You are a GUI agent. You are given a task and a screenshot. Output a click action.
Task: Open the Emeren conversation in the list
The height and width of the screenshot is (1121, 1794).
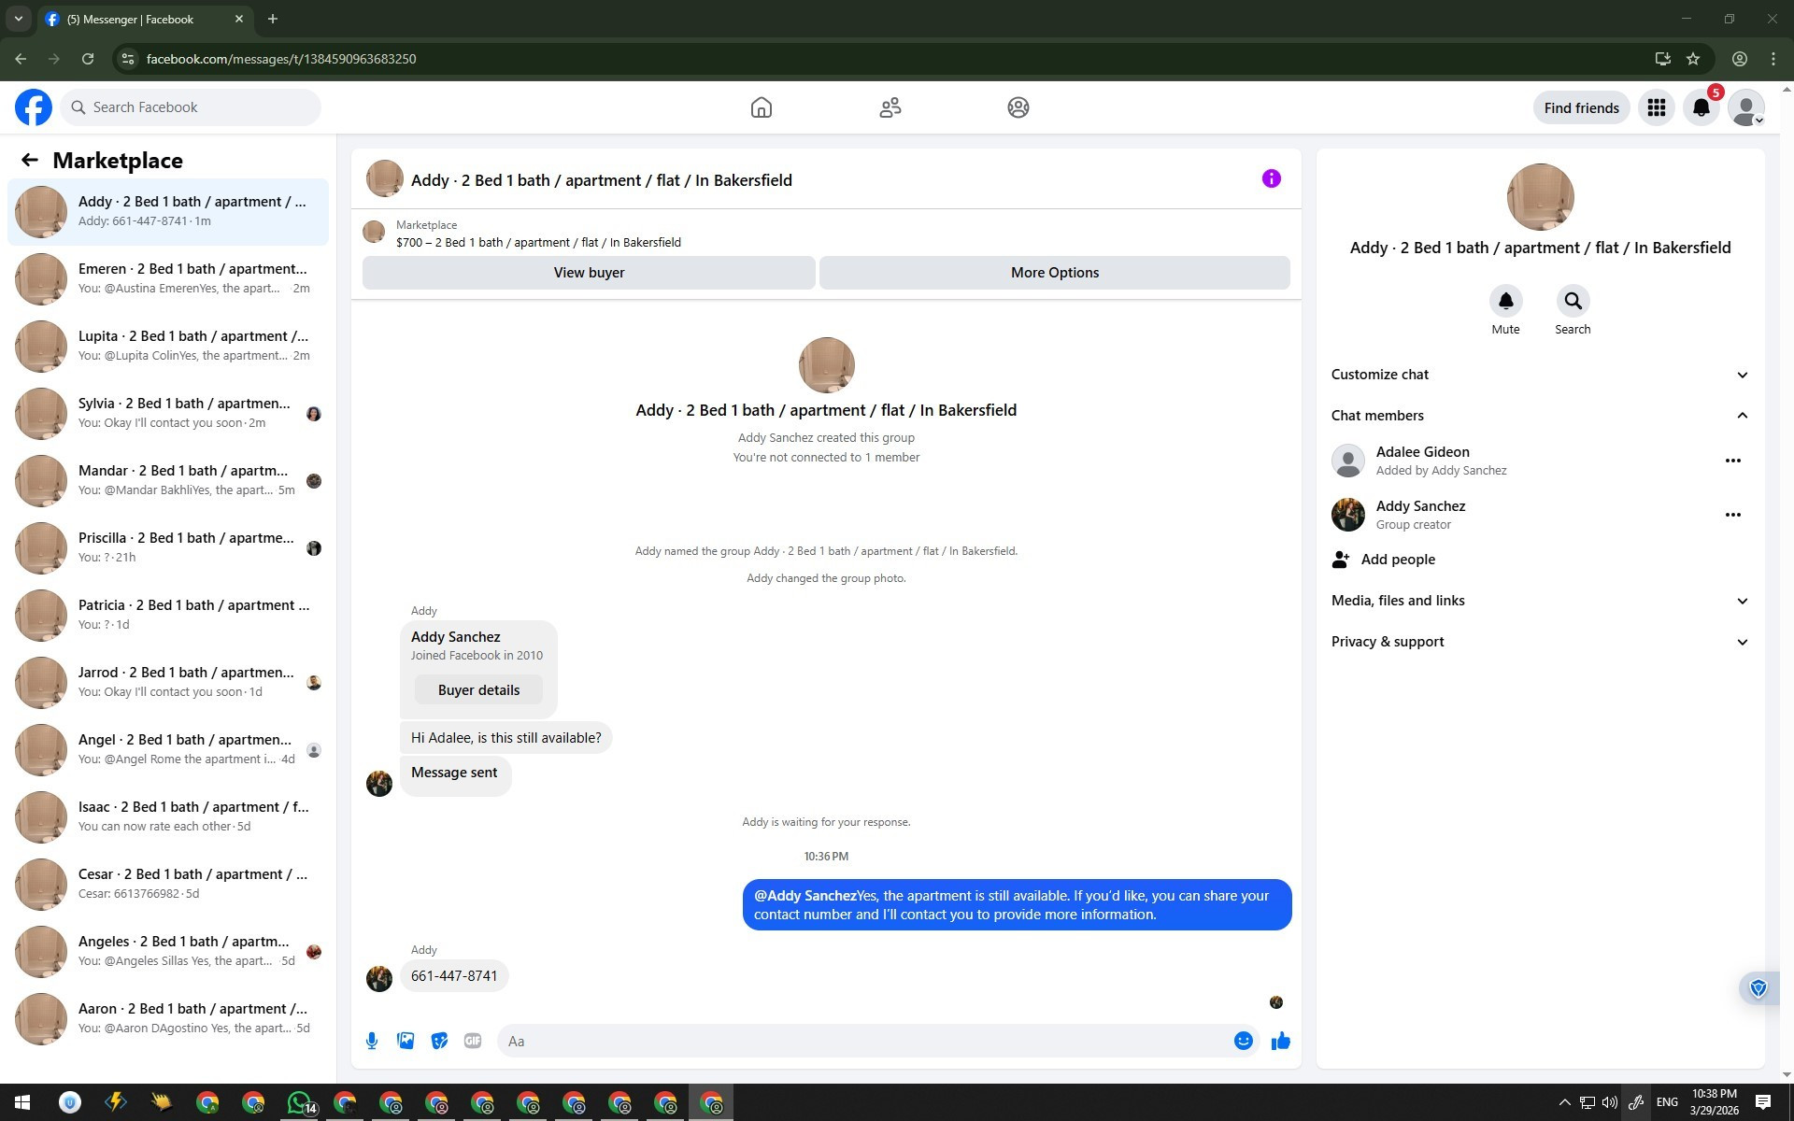[168, 279]
